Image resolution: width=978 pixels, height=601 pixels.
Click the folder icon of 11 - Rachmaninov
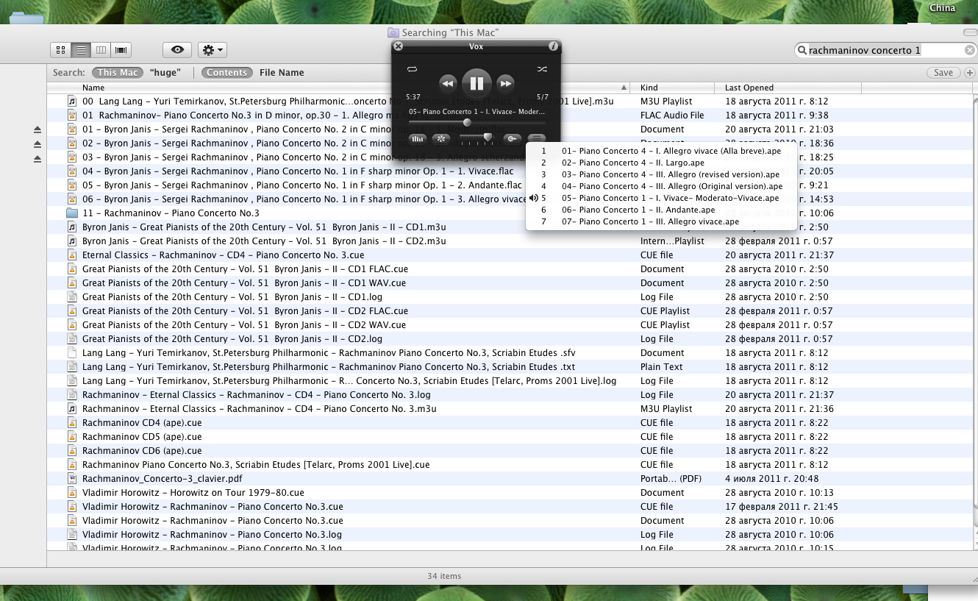[72, 213]
